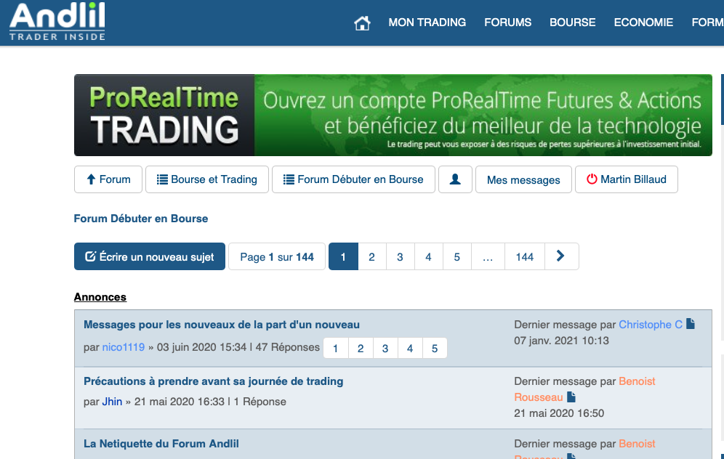Click date 07 janv. 2021 10:13
The image size is (724, 459).
pos(561,341)
